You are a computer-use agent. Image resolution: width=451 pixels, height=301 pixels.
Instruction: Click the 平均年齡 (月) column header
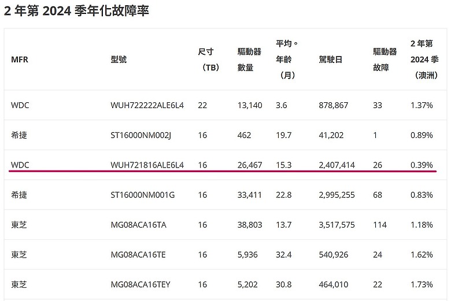[x=287, y=60]
